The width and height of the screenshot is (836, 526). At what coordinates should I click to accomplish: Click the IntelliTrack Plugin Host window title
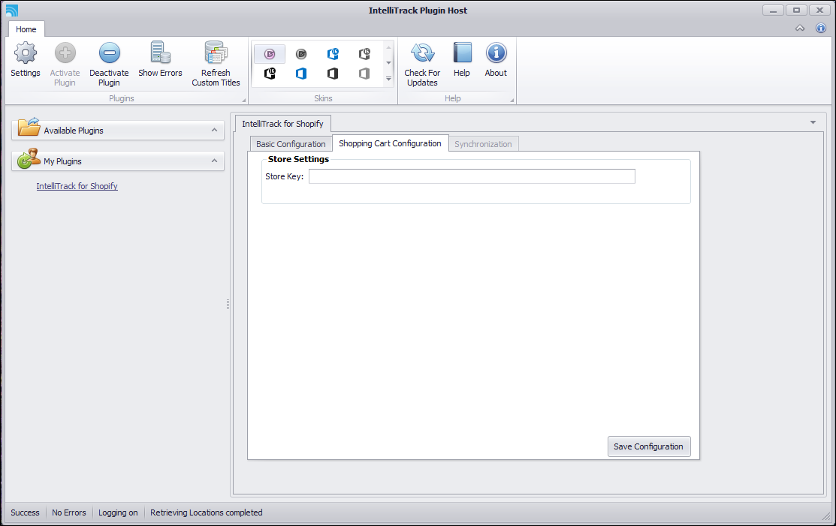[418, 10]
